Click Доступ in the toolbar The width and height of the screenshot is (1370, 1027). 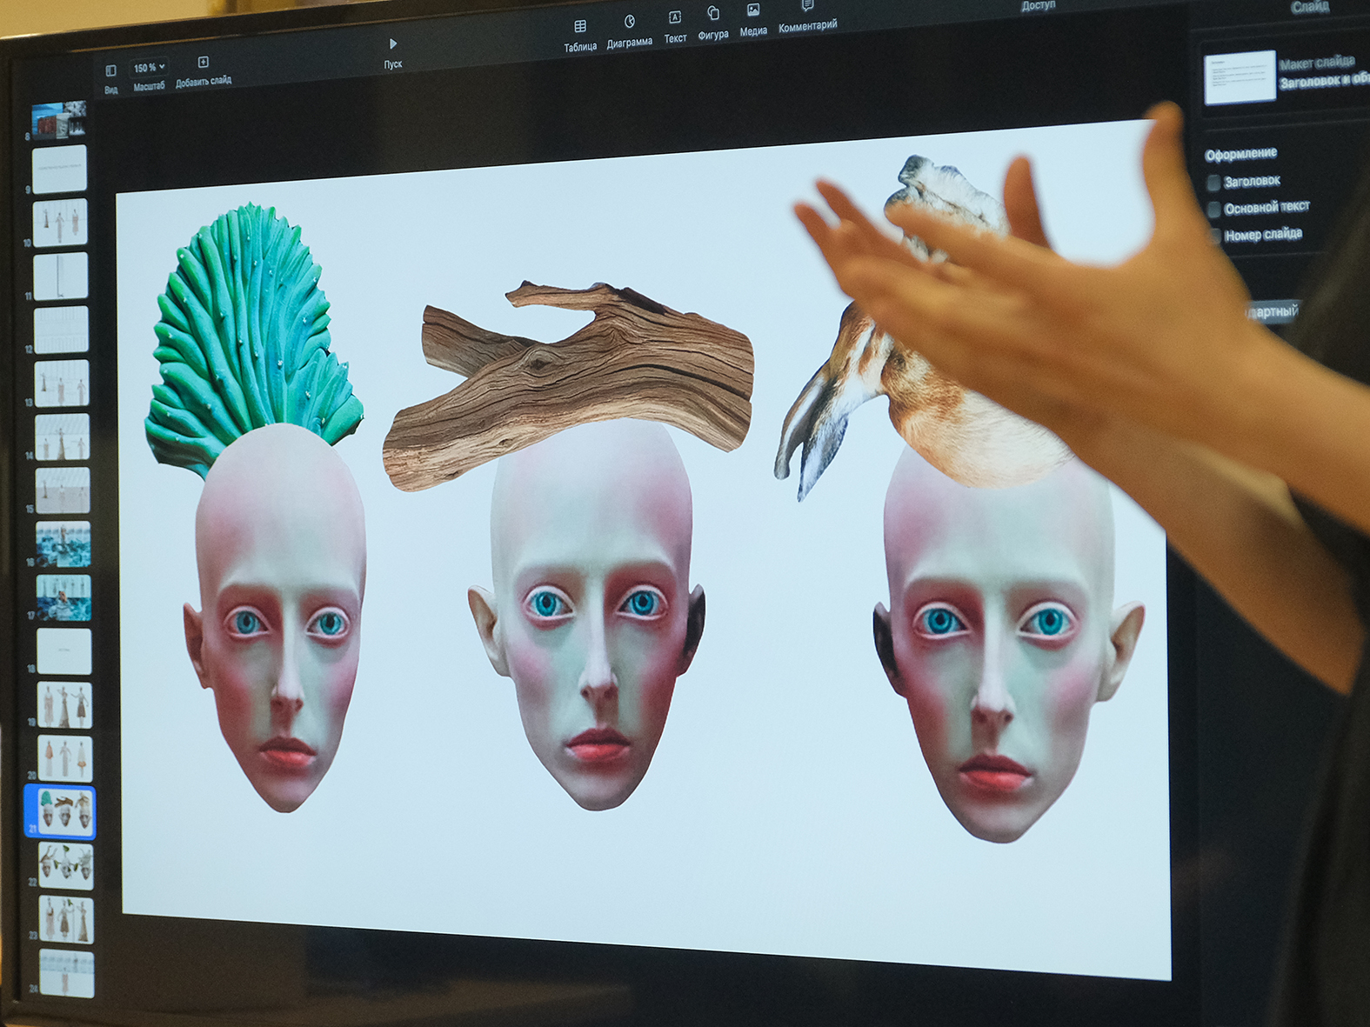point(1038,6)
